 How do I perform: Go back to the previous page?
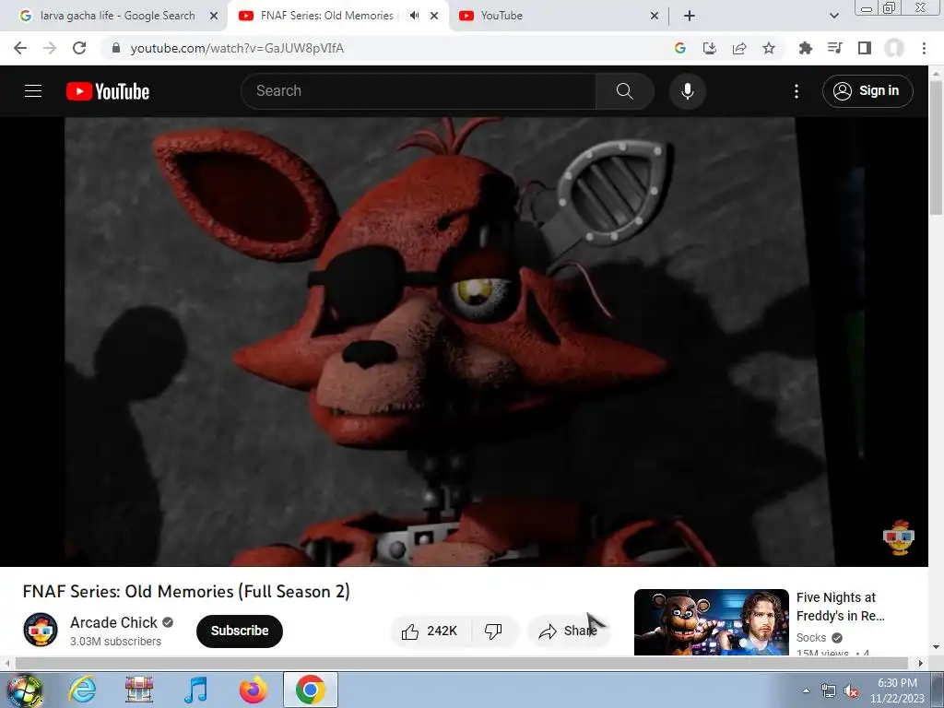click(20, 48)
